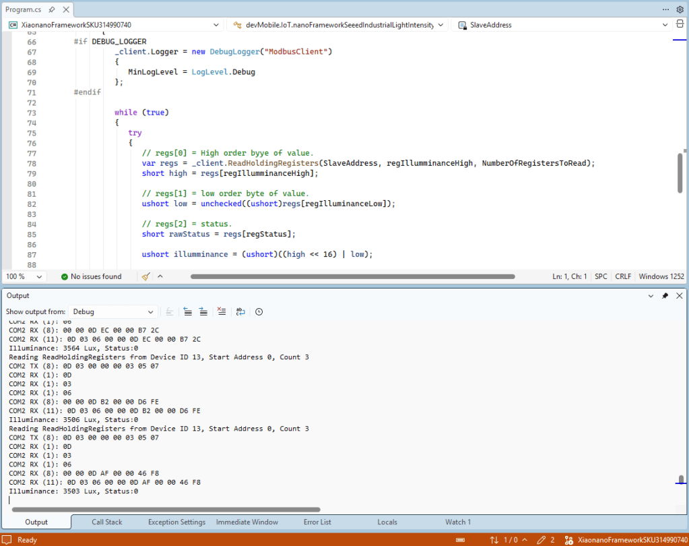Toggle word wrap in Output window
The height and width of the screenshot is (546, 689).
(x=240, y=311)
